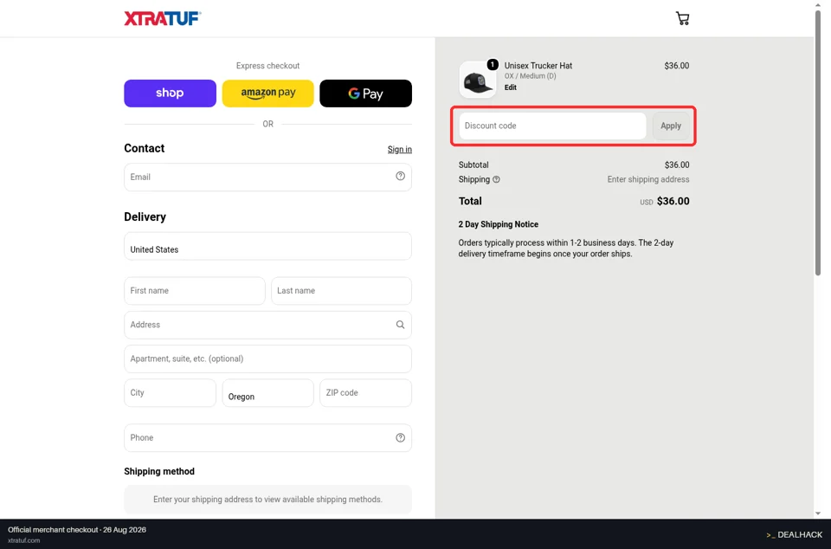Viewport: 831px width, 549px height.
Task: Focus the Discount code field
Action: [x=552, y=126]
